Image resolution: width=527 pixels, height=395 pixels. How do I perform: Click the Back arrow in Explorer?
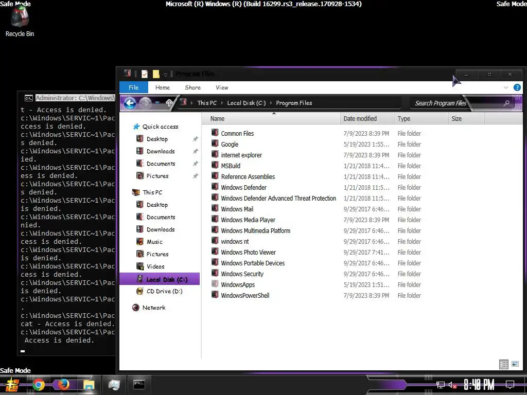130,103
